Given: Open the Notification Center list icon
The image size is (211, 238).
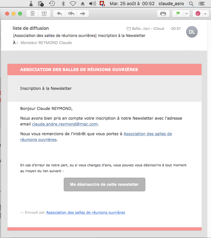Looking at the screenshot, I should click(202, 4).
